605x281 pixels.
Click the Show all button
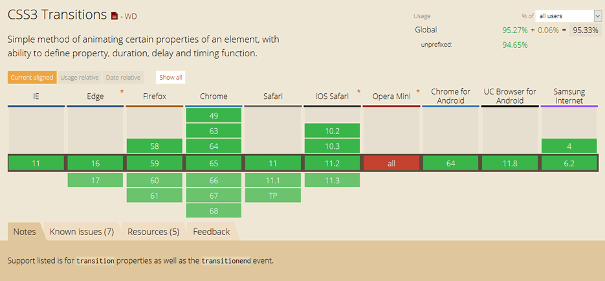(171, 77)
